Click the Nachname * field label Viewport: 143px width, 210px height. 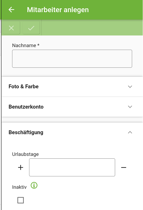tap(26, 45)
